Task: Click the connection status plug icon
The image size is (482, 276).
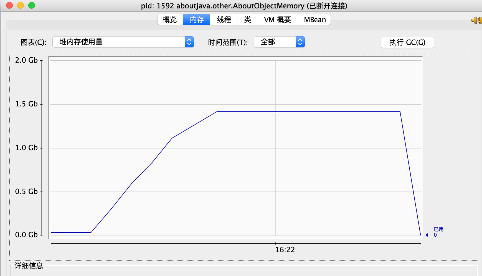Action: [477, 20]
